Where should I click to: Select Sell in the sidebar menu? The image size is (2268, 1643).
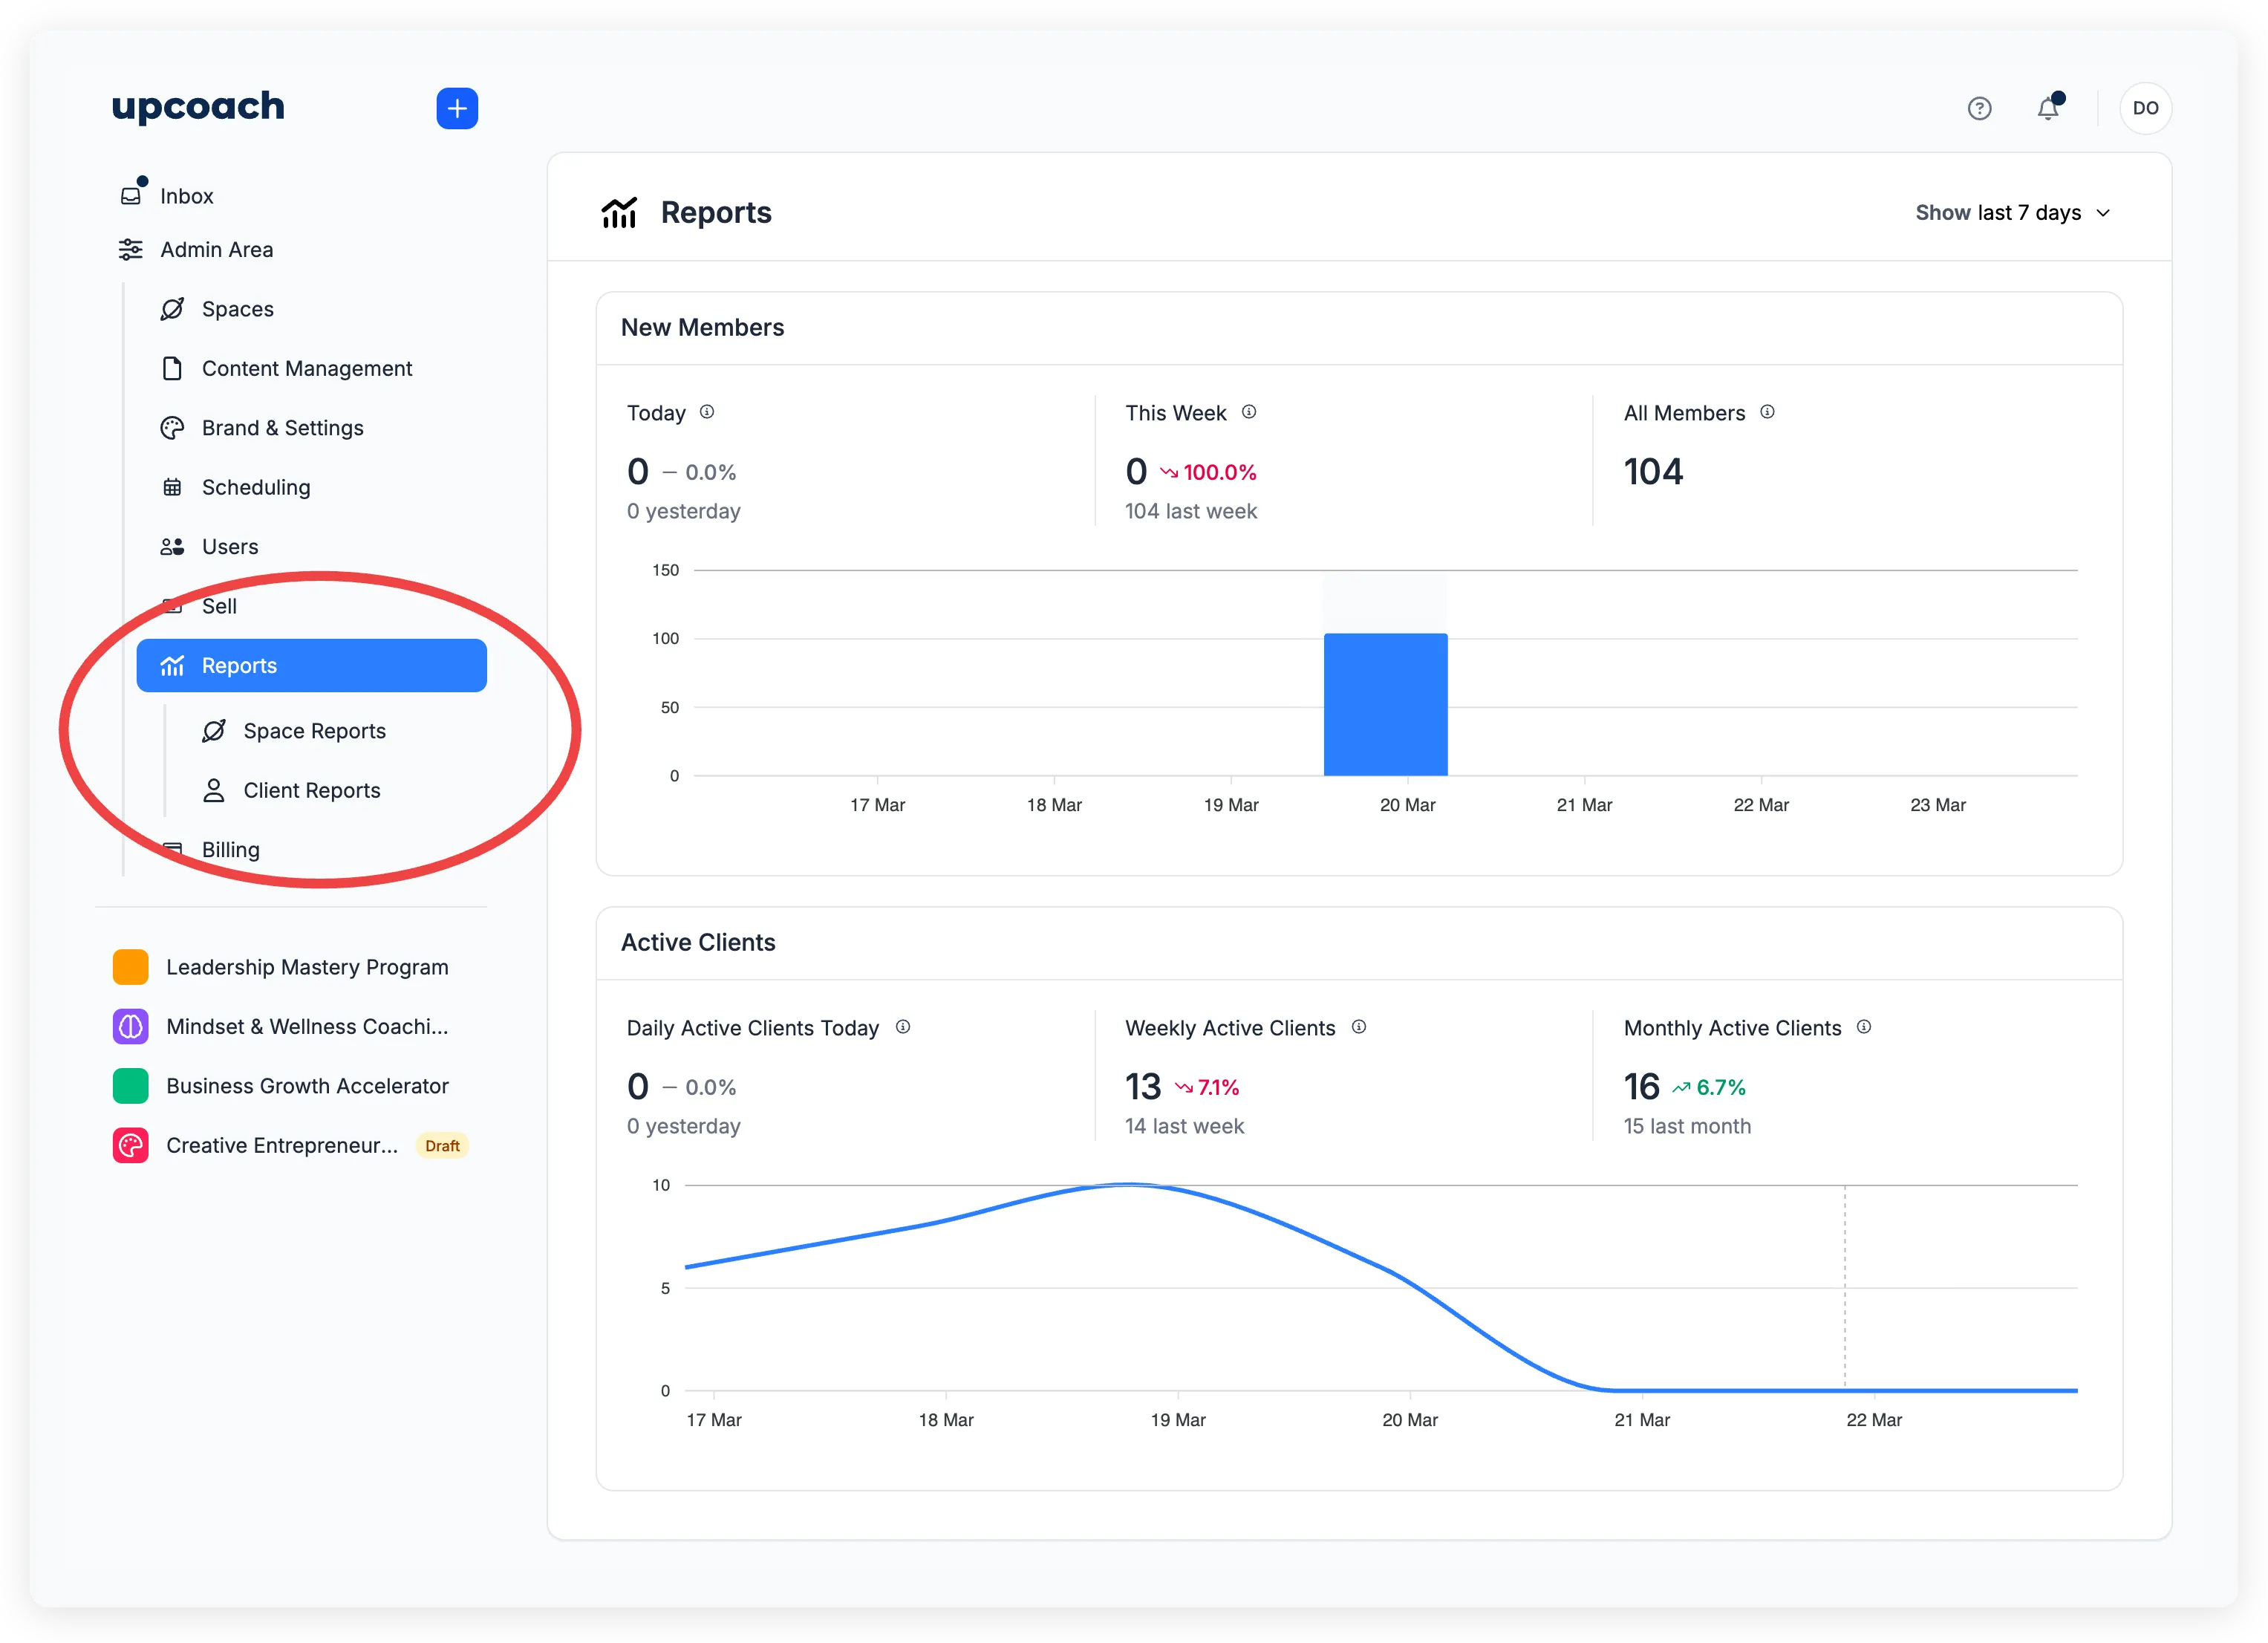click(x=218, y=606)
